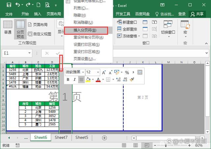Click the Undo arrow icon

pos(17,5)
